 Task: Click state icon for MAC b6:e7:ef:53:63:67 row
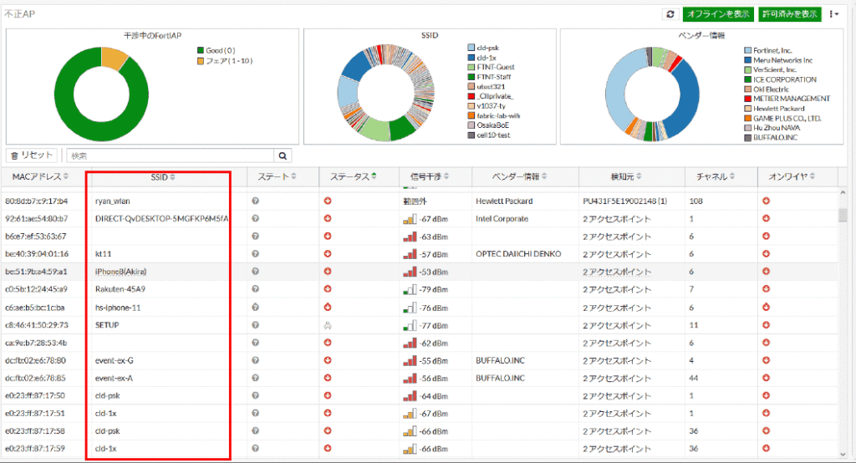point(255,237)
